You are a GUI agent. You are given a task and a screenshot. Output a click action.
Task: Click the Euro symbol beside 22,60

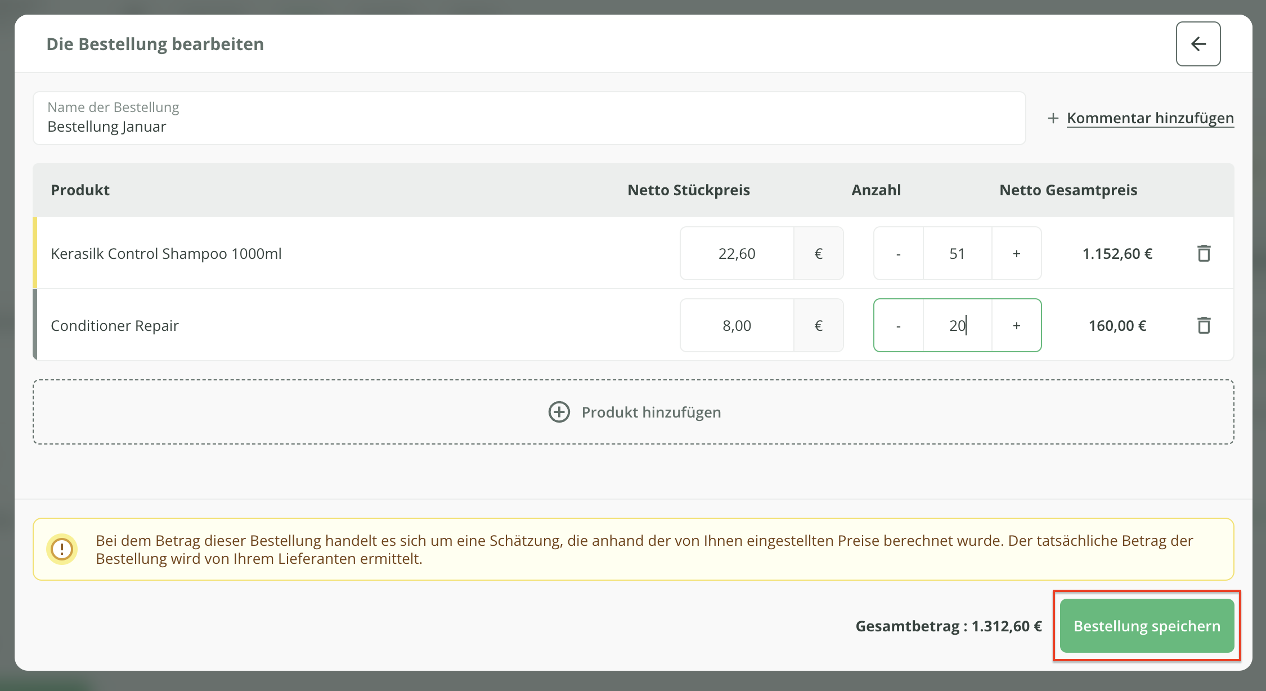tap(818, 253)
